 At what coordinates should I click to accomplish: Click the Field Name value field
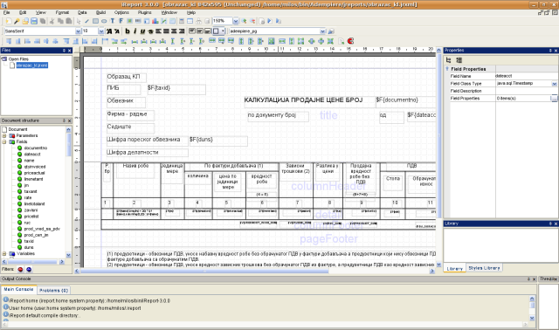526,76
